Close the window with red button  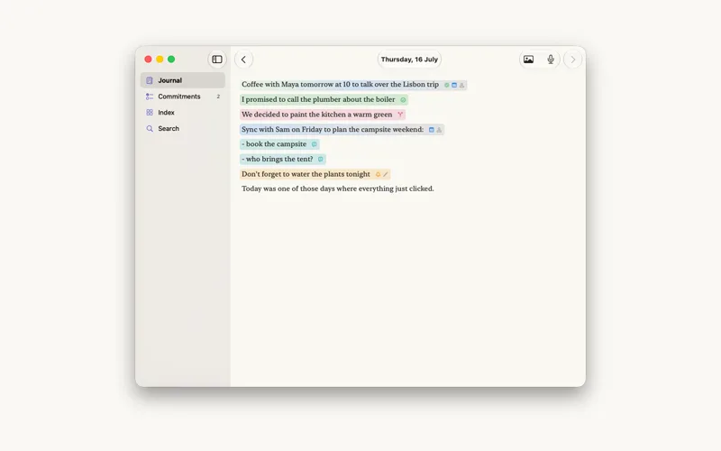(x=148, y=59)
